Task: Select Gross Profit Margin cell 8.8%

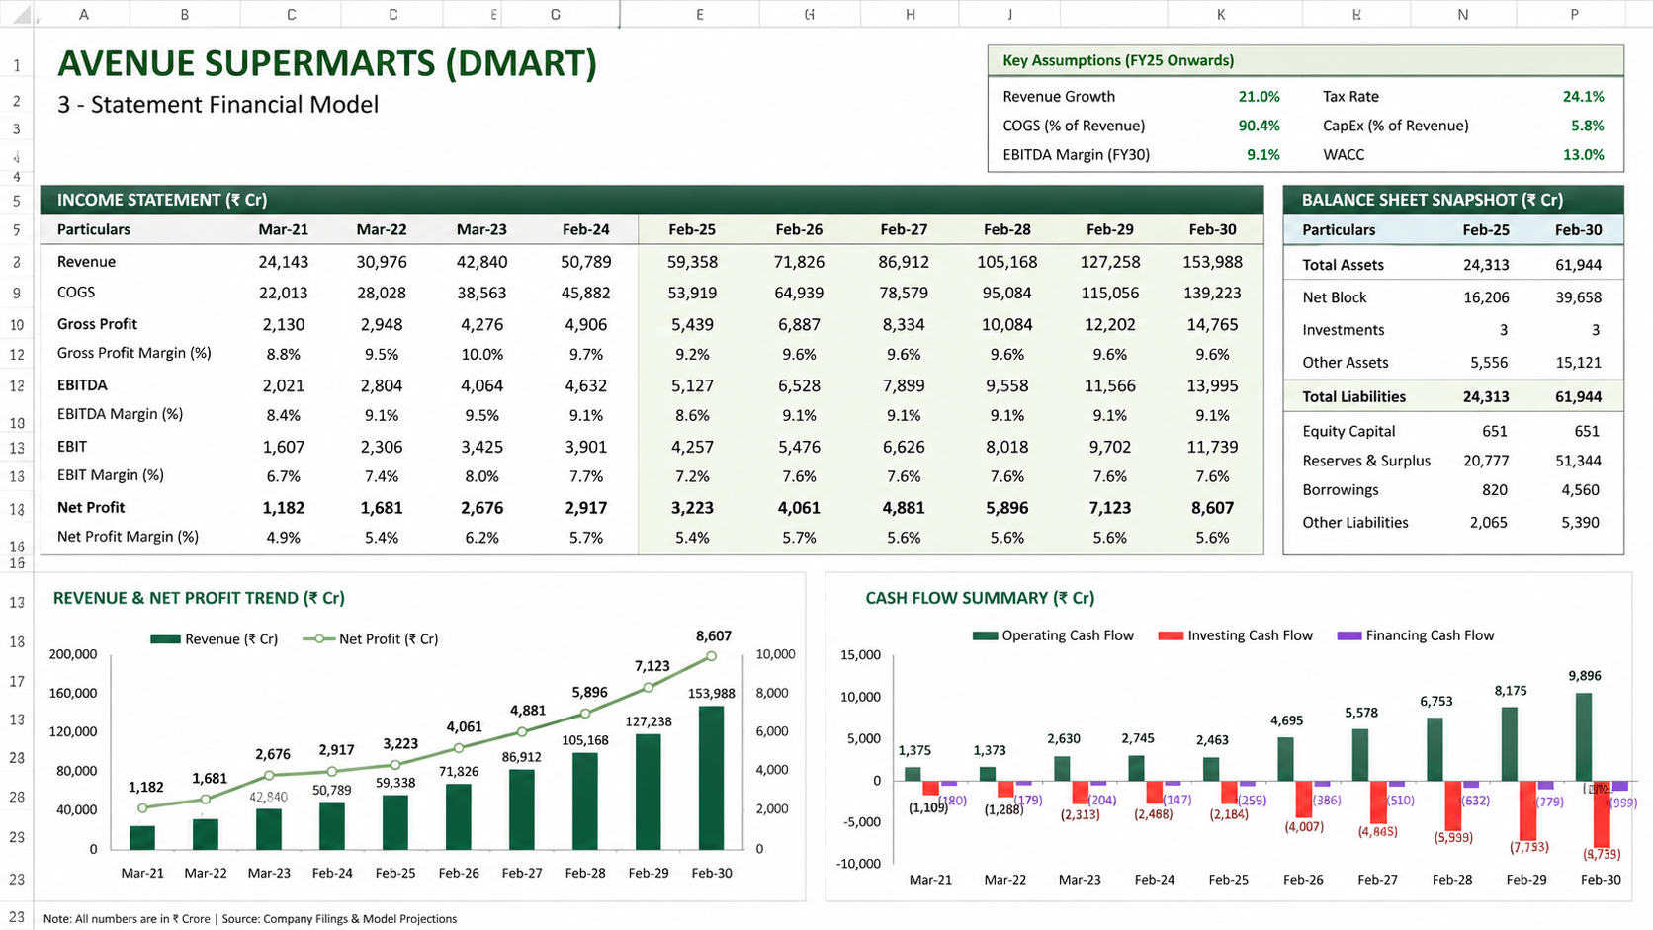Action: coord(283,354)
